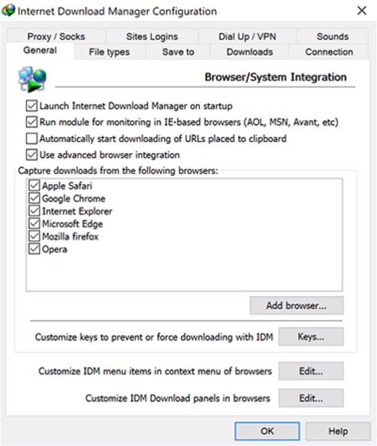Switch to Sites Logins tab
Viewport: 377px width, 446px height.
pos(152,37)
